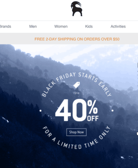Select the Women navigation item
This screenshot has width=138, height=168.
pos(61,26)
